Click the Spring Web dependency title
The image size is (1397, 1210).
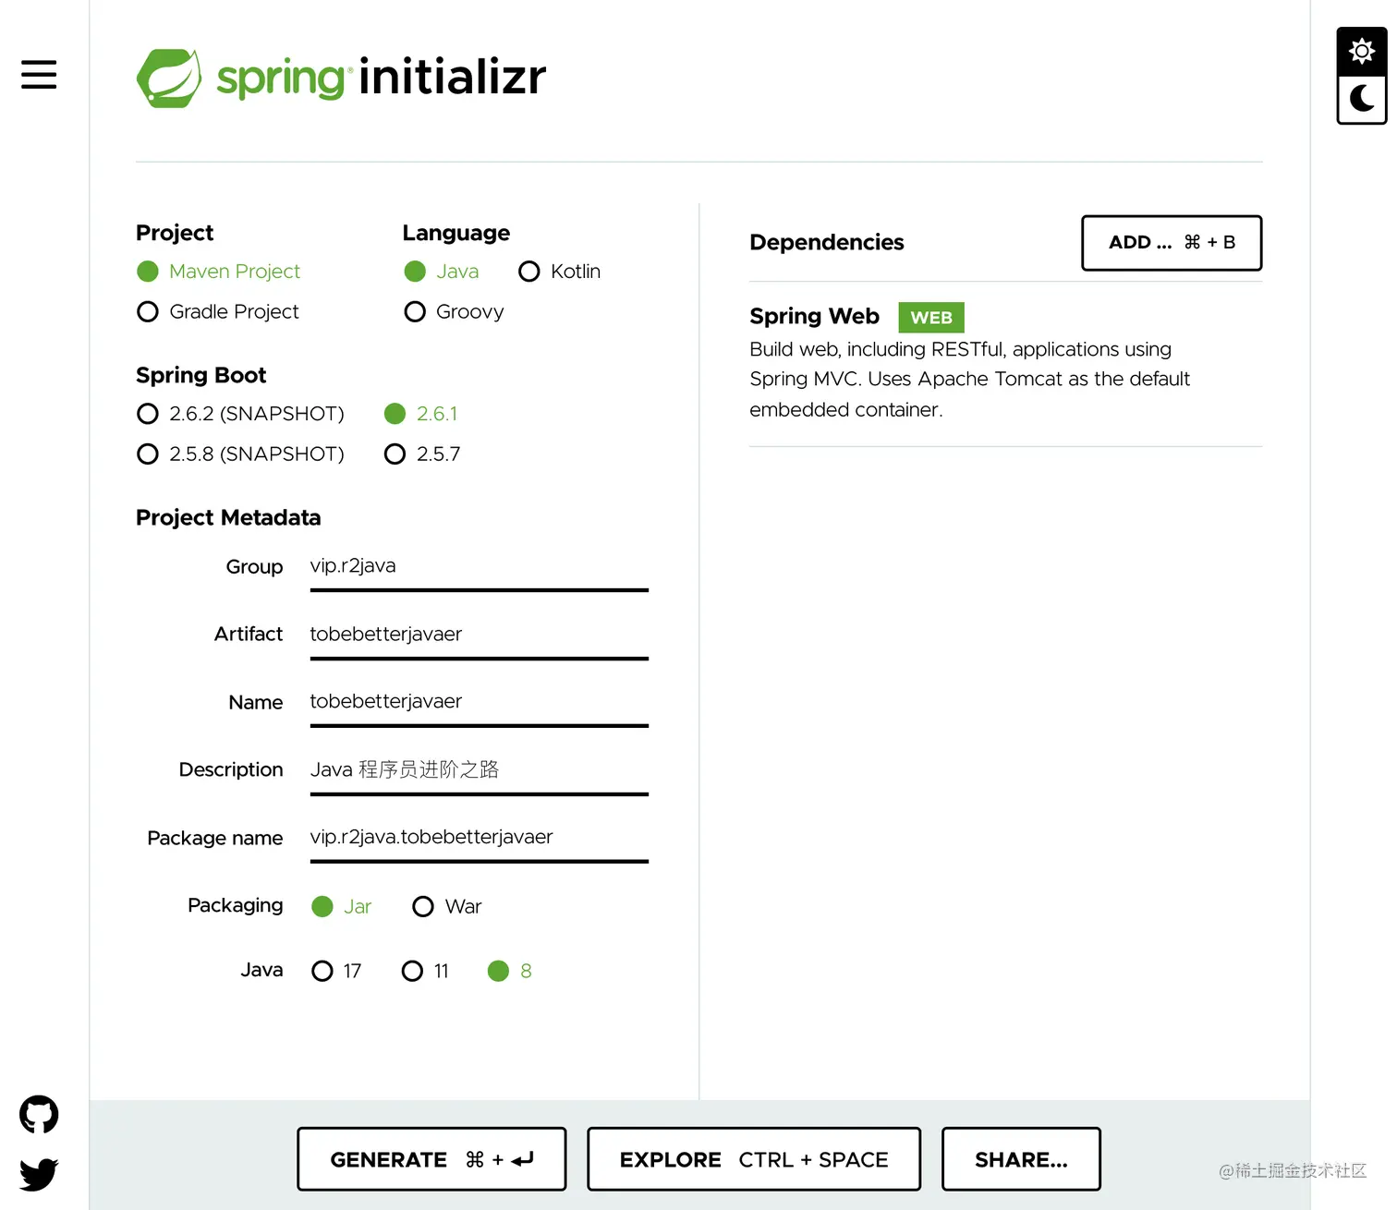point(814,317)
